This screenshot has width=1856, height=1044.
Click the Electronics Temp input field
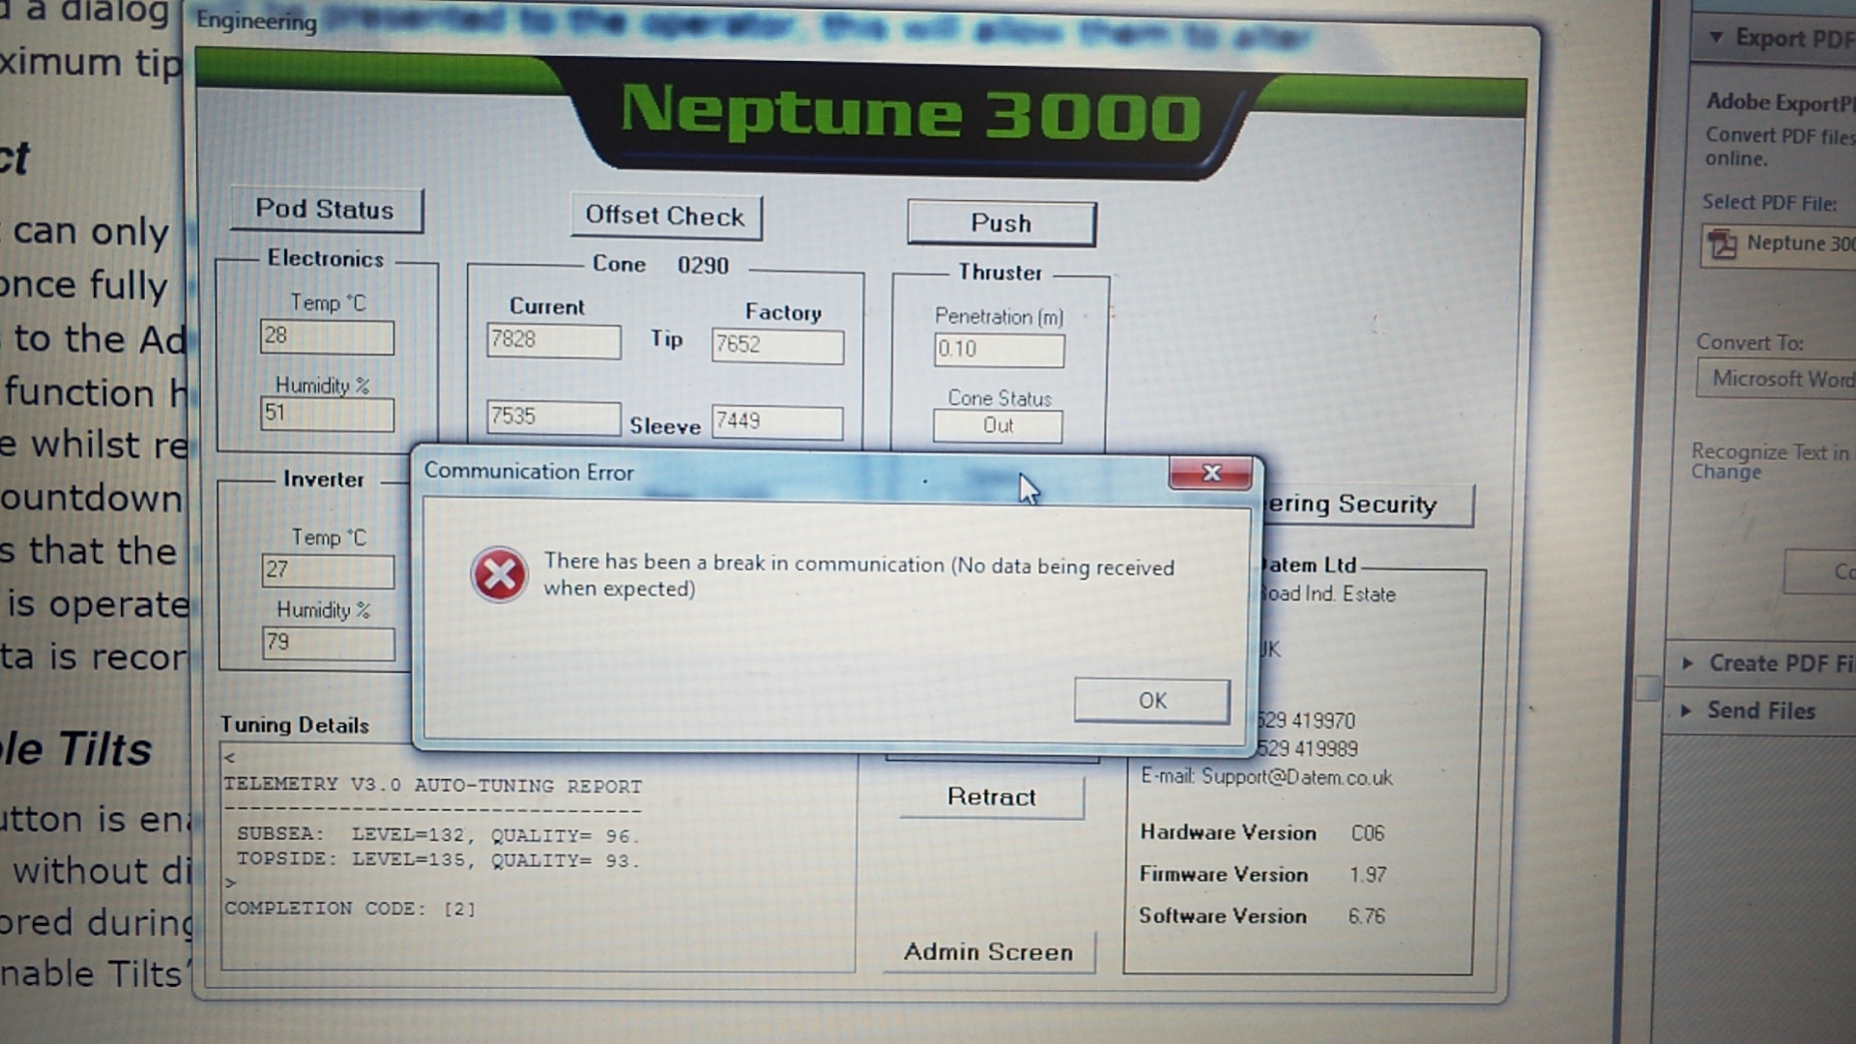[327, 336]
